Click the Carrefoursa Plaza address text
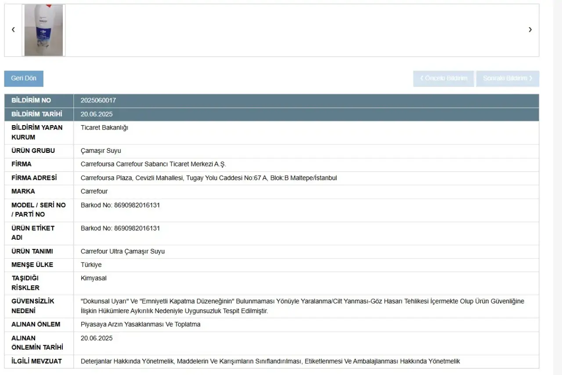Screen dimensions: 562x375 click(209, 178)
